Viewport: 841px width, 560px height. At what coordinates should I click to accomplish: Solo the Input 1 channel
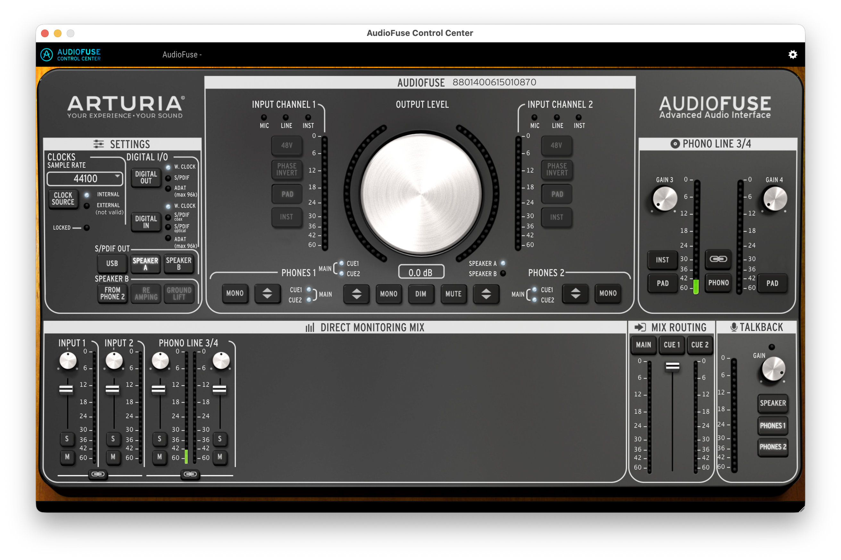pos(67,439)
